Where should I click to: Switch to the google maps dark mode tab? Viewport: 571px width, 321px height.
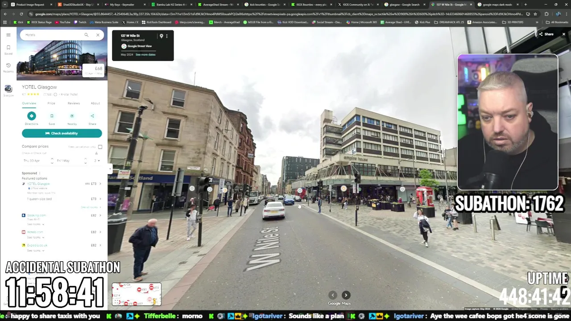point(497,4)
